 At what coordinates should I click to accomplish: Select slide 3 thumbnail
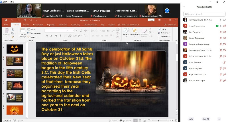tap(15, 74)
